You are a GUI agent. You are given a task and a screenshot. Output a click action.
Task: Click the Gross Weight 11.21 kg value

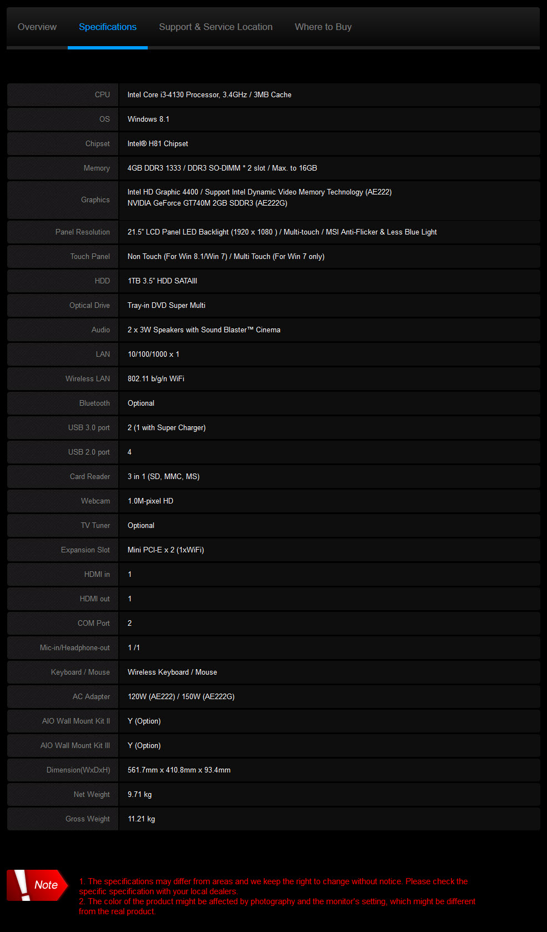click(x=141, y=819)
